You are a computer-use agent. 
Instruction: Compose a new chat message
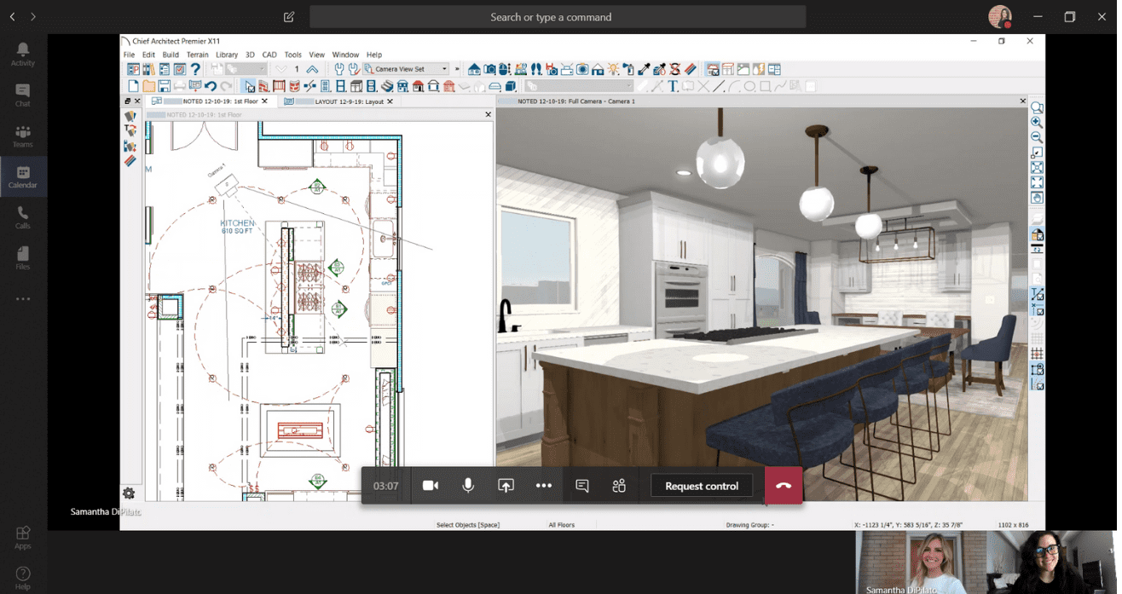pos(289,17)
